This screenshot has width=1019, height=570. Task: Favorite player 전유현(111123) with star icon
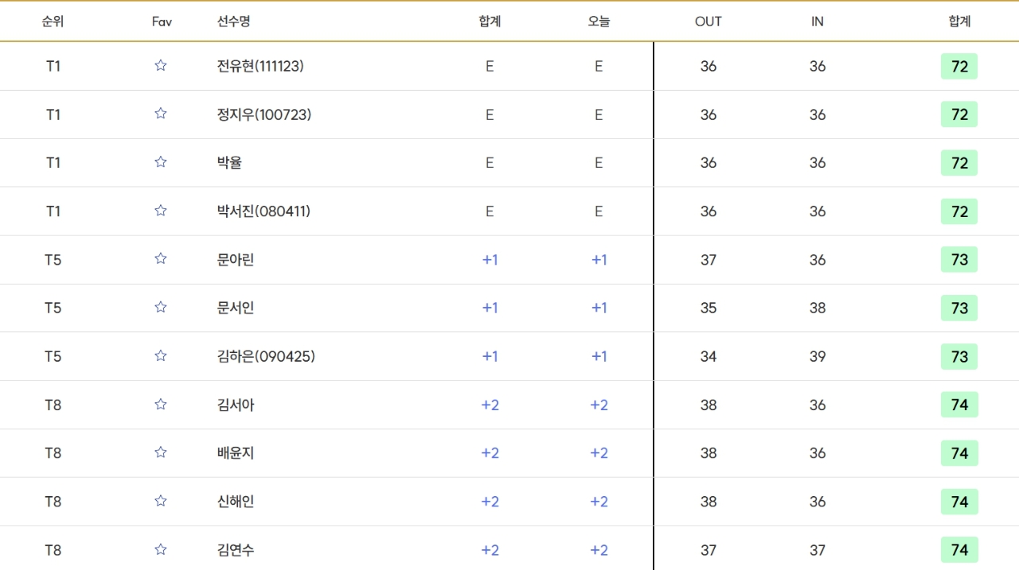click(161, 66)
